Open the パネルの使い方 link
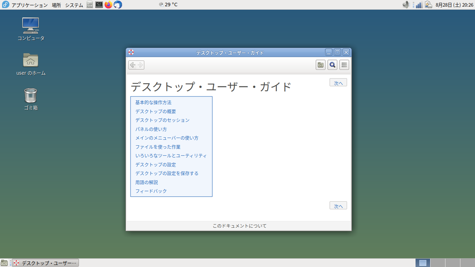 pyautogui.click(x=151, y=129)
